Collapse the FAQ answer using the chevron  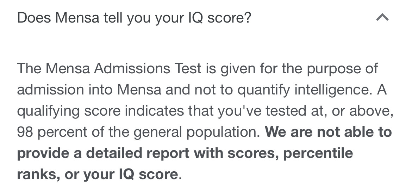click(382, 17)
